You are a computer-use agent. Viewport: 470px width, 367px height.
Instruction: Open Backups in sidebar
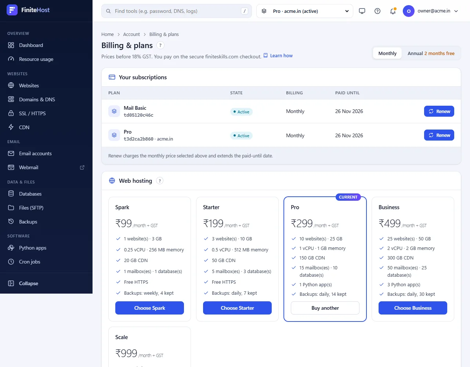pyautogui.click(x=46, y=222)
